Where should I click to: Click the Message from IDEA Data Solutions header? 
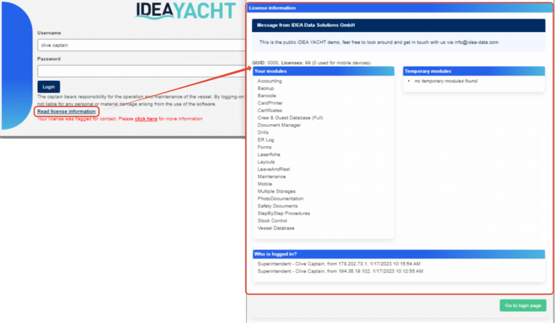[x=398, y=25]
